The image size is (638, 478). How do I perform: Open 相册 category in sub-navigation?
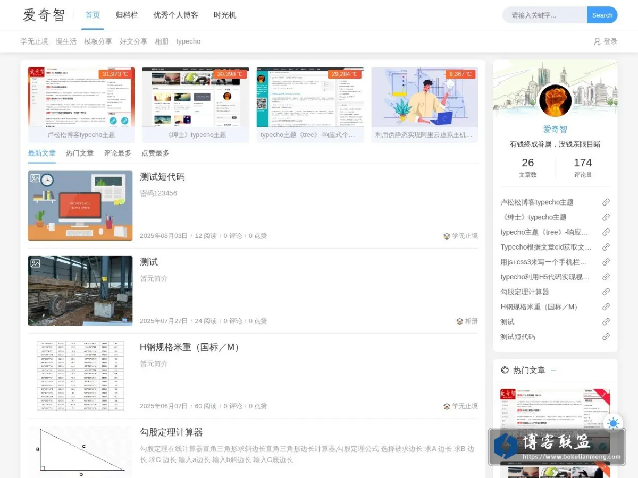162,41
